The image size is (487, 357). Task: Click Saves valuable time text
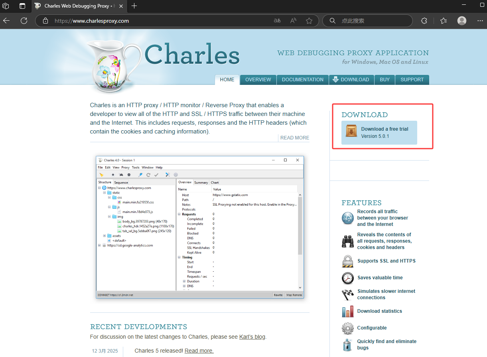[380, 278]
